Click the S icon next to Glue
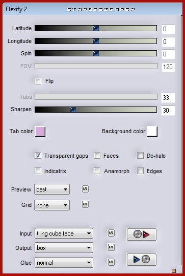Viewport: 185px width, 276px height. pyautogui.click(x=111, y=262)
